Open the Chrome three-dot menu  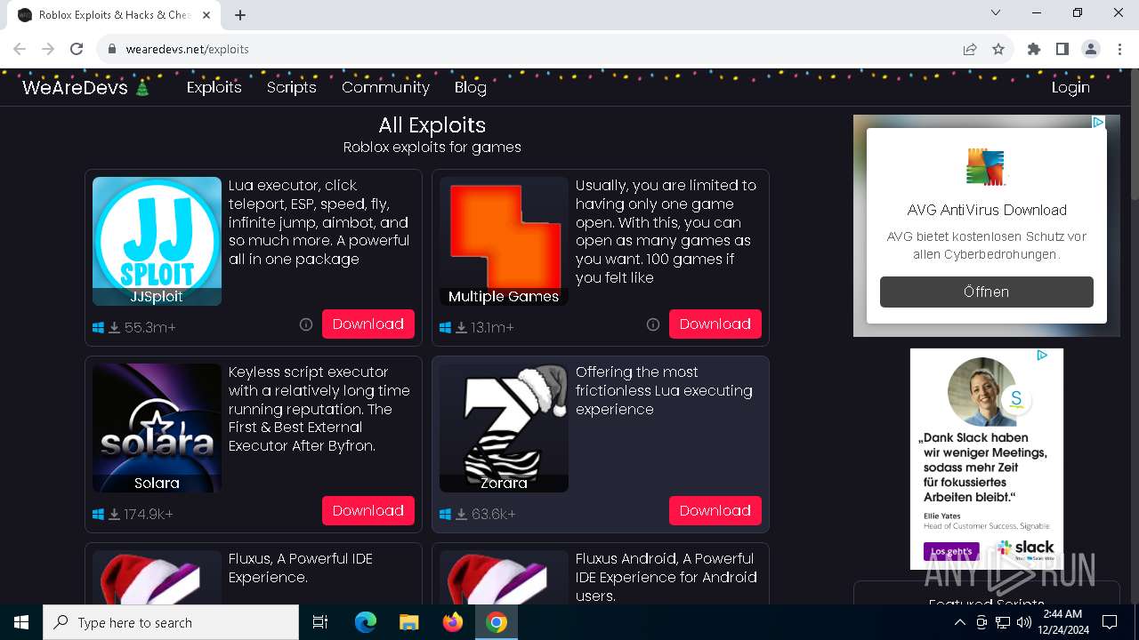[x=1119, y=49]
